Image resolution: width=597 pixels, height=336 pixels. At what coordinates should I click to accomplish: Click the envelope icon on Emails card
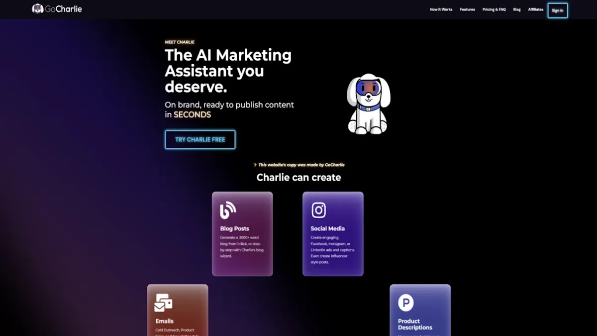163,303
